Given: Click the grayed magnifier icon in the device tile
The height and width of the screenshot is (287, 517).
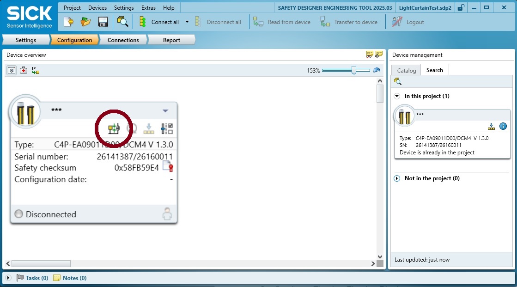Looking at the screenshot, I should [132, 128].
